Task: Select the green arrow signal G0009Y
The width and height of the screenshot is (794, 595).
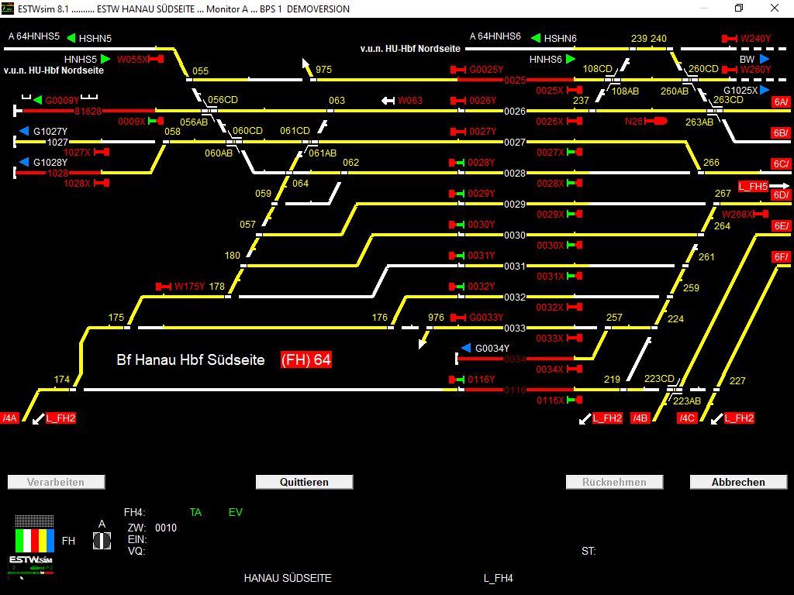Action: click(x=37, y=99)
